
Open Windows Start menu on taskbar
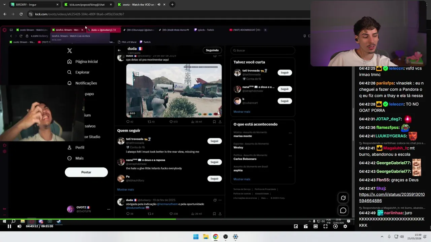pyautogui.click(x=196, y=237)
